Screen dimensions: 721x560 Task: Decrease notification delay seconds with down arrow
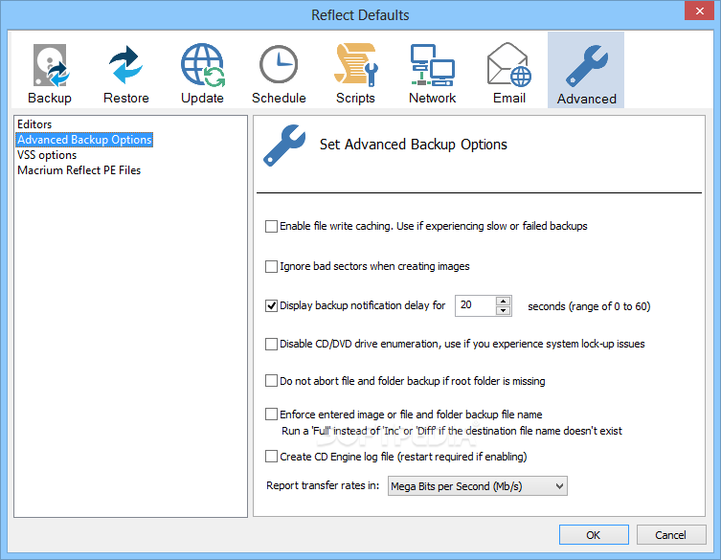[x=503, y=311]
